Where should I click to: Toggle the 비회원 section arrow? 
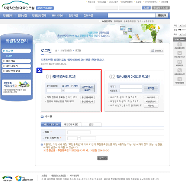pos(42,116)
